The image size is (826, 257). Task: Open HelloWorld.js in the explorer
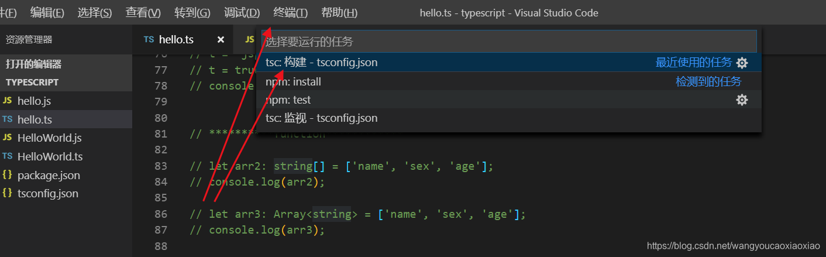66,138
